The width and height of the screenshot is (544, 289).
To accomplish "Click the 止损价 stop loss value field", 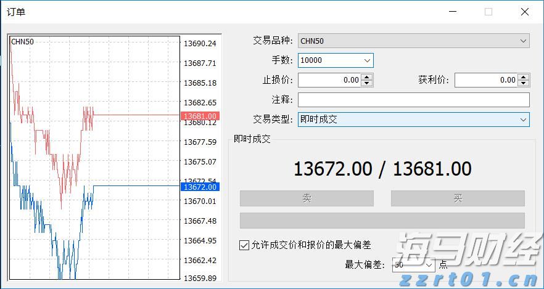I will click(x=329, y=80).
